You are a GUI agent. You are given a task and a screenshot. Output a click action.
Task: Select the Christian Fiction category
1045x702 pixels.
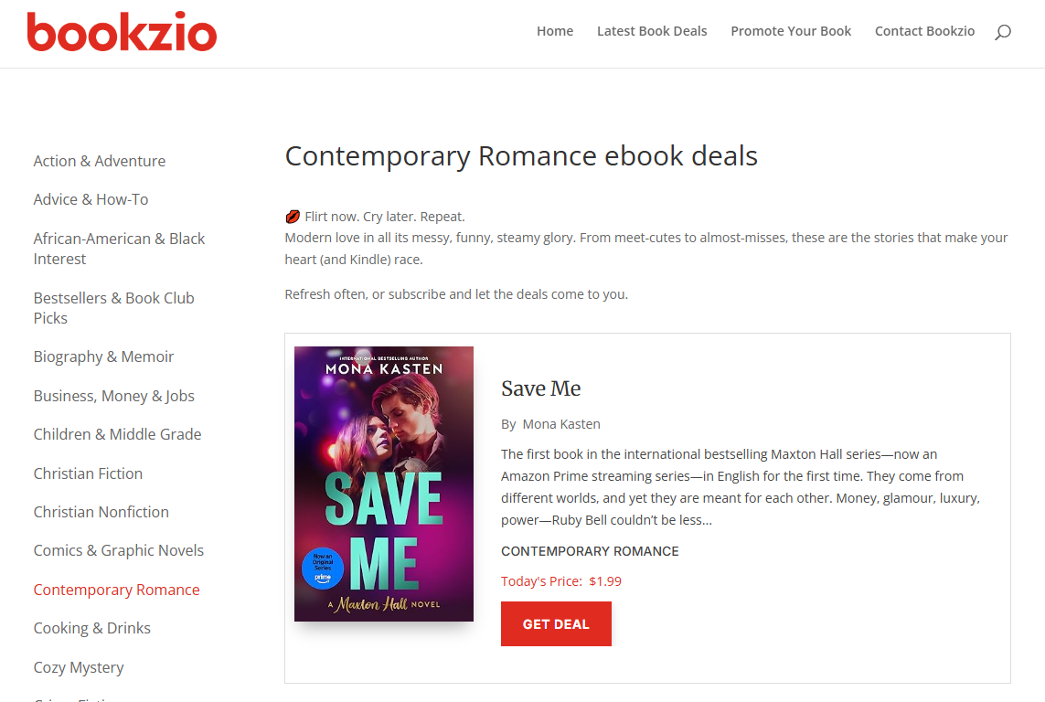tap(88, 473)
